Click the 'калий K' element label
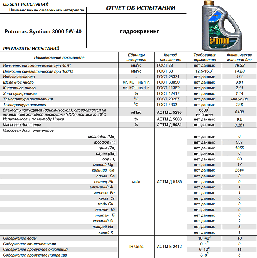Viewport: 257px width, 258px height. click(x=106, y=232)
